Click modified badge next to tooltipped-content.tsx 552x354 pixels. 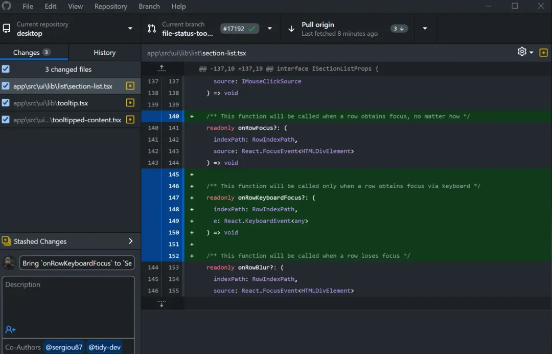pyautogui.click(x=130, y=120)
